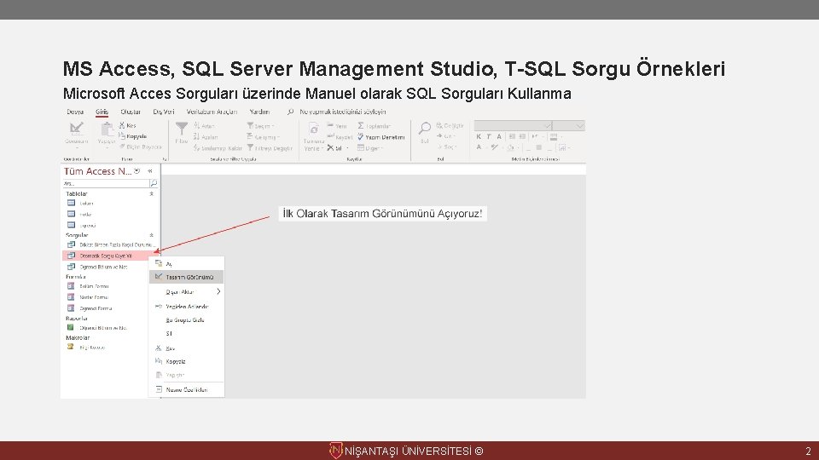
Task: Click the Yeni record button
Action: click(x=337, y=126)
